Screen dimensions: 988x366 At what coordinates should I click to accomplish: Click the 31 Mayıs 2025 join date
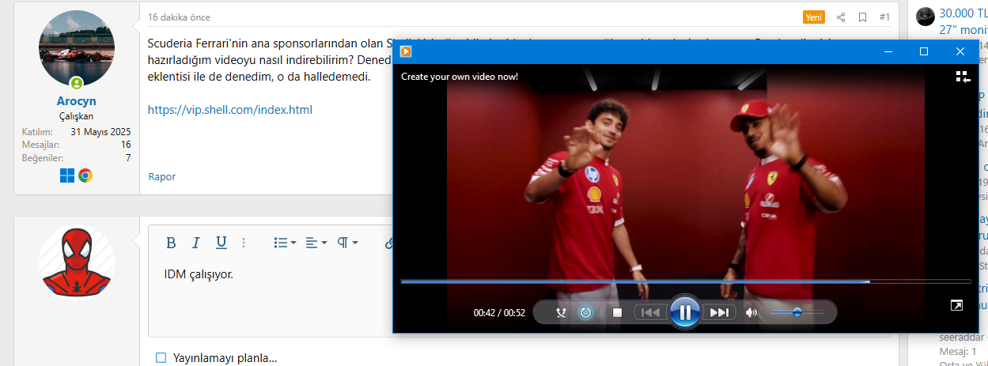(100, 132)
